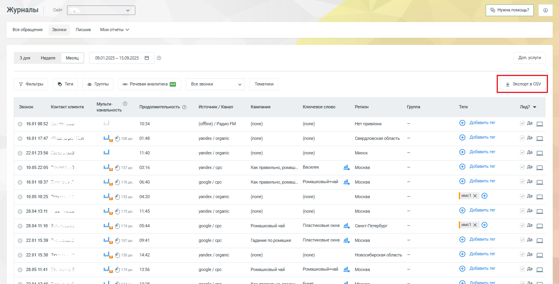Screen dimensions: 559x284
Task: Switch to the Звонки tab
Action: click(x=59, y=30)
